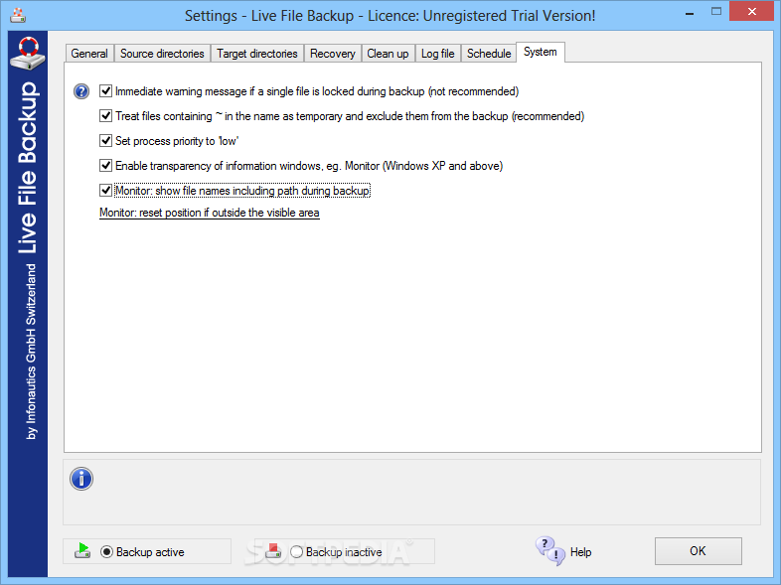Uncheck treat files containing ~ as temporary

105,115
